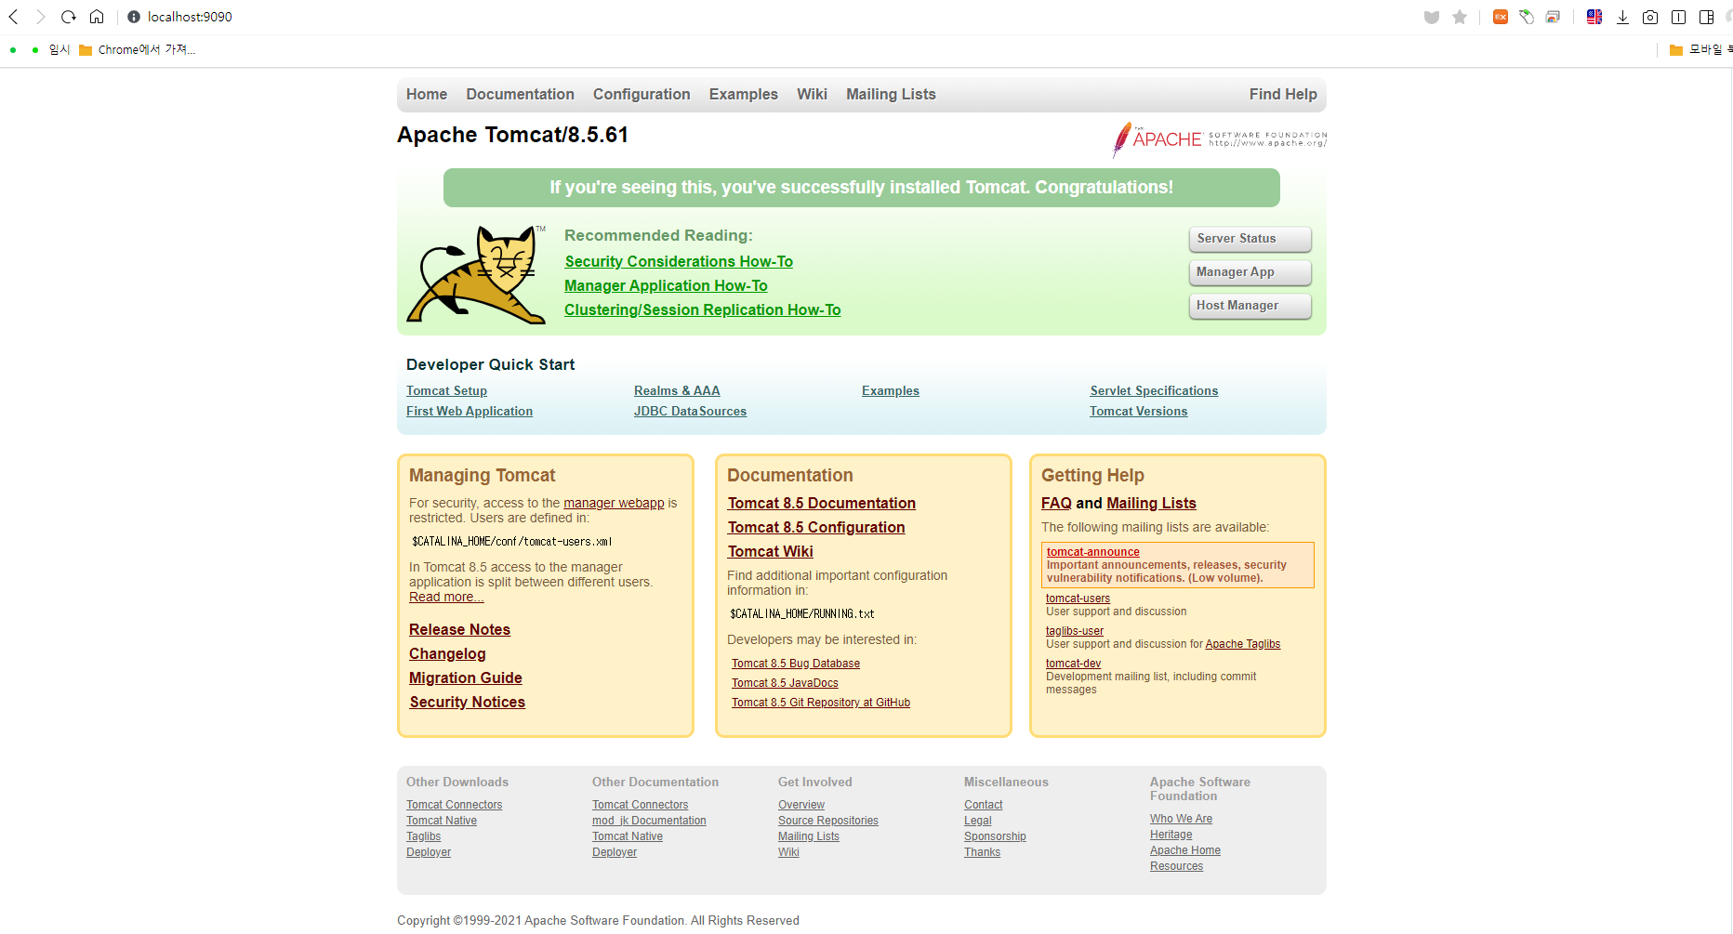This screenshot has height=934, width=1733.
Task: Open the Security Notices link
Action: pyautogui.click(x=467, y=703)
